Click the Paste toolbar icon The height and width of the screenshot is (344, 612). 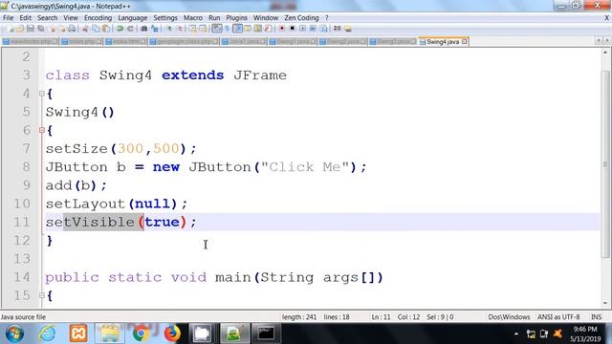(106, 29)
